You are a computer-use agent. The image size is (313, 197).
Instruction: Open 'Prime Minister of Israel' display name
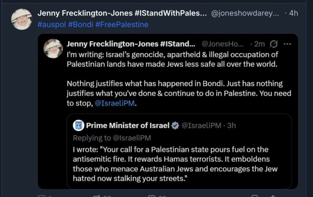(x=127, y=126)
